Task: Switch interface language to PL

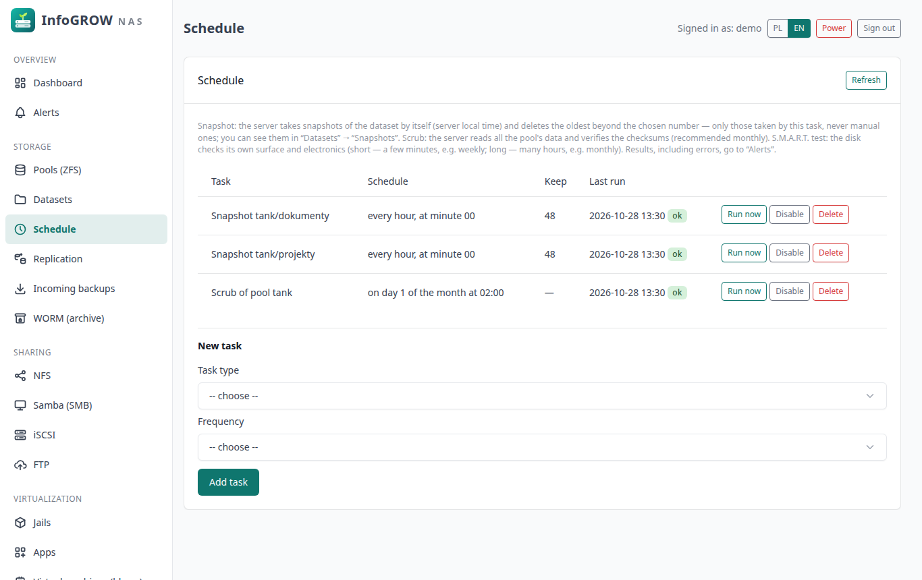Action: (778, 28)
